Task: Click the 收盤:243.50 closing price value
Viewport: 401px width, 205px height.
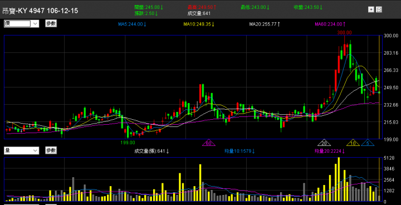Action: [x=308, y=7]
